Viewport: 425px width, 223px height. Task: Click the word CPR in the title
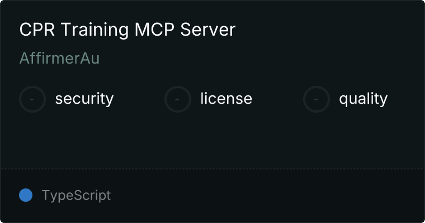37,29
